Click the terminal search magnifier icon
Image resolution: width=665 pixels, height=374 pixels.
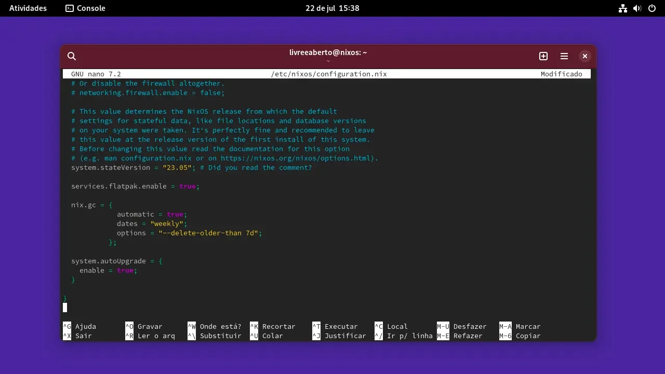pos(72,56)
